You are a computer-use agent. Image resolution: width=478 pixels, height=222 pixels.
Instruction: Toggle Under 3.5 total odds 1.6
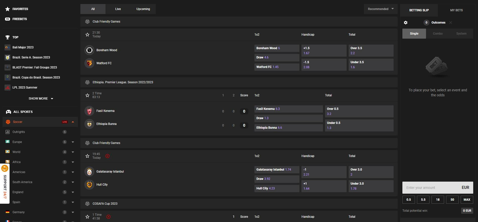pyautogui.click(x=371, y=65)
